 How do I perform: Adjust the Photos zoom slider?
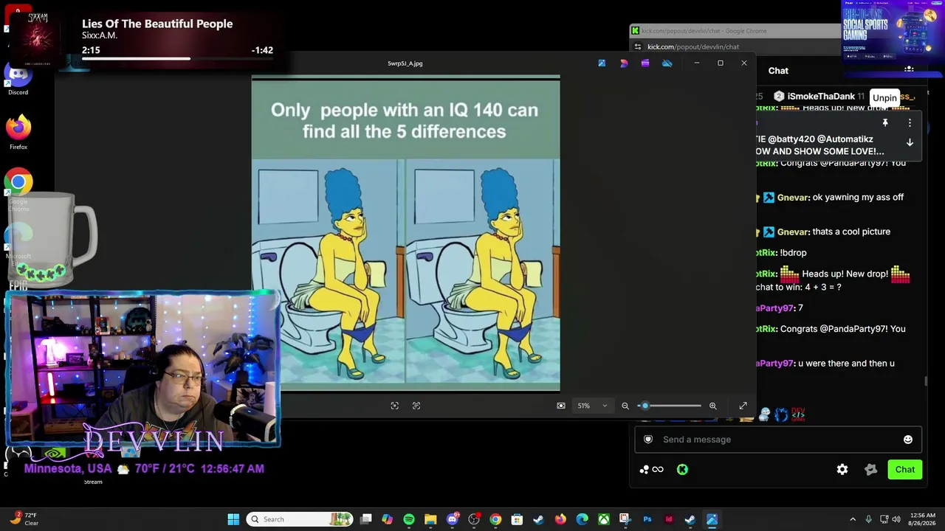[670, 406]
